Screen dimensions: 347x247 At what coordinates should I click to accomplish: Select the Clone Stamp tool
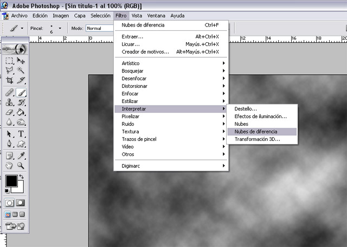pyautogui.click(x=9, y=102)
